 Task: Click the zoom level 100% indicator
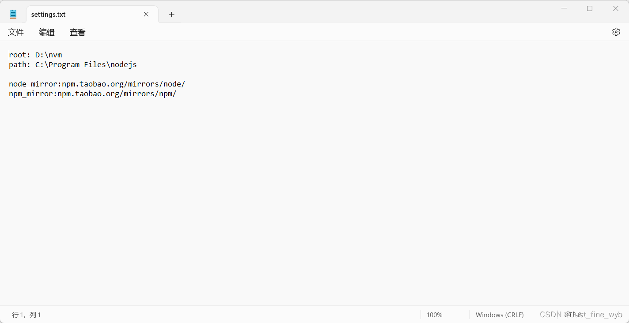tap(434, 315)
